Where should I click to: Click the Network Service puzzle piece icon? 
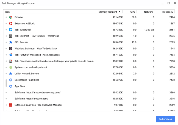click(11, 74)
